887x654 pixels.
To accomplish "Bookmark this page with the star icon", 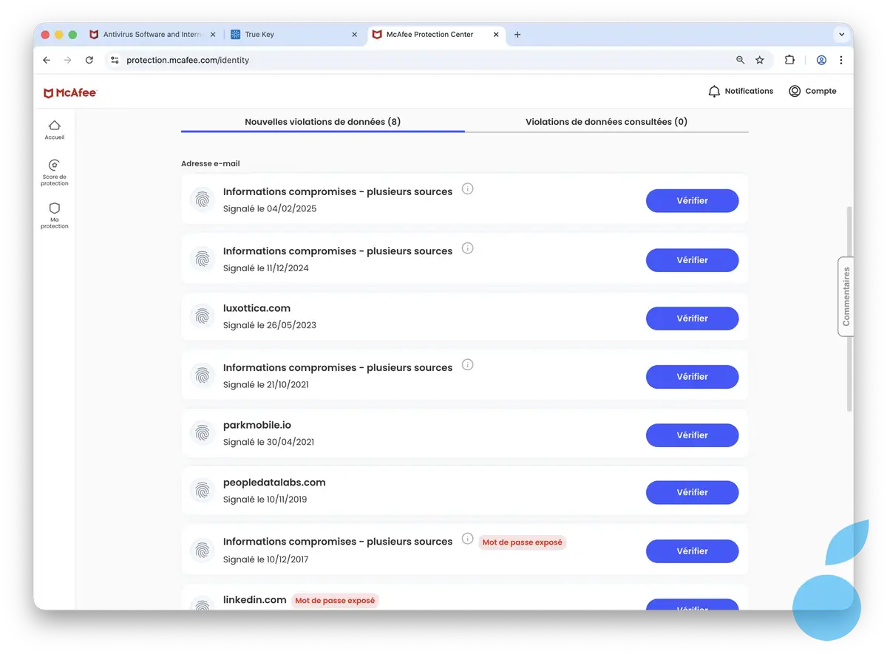I will pyautogui.click(x=761, y=60).
